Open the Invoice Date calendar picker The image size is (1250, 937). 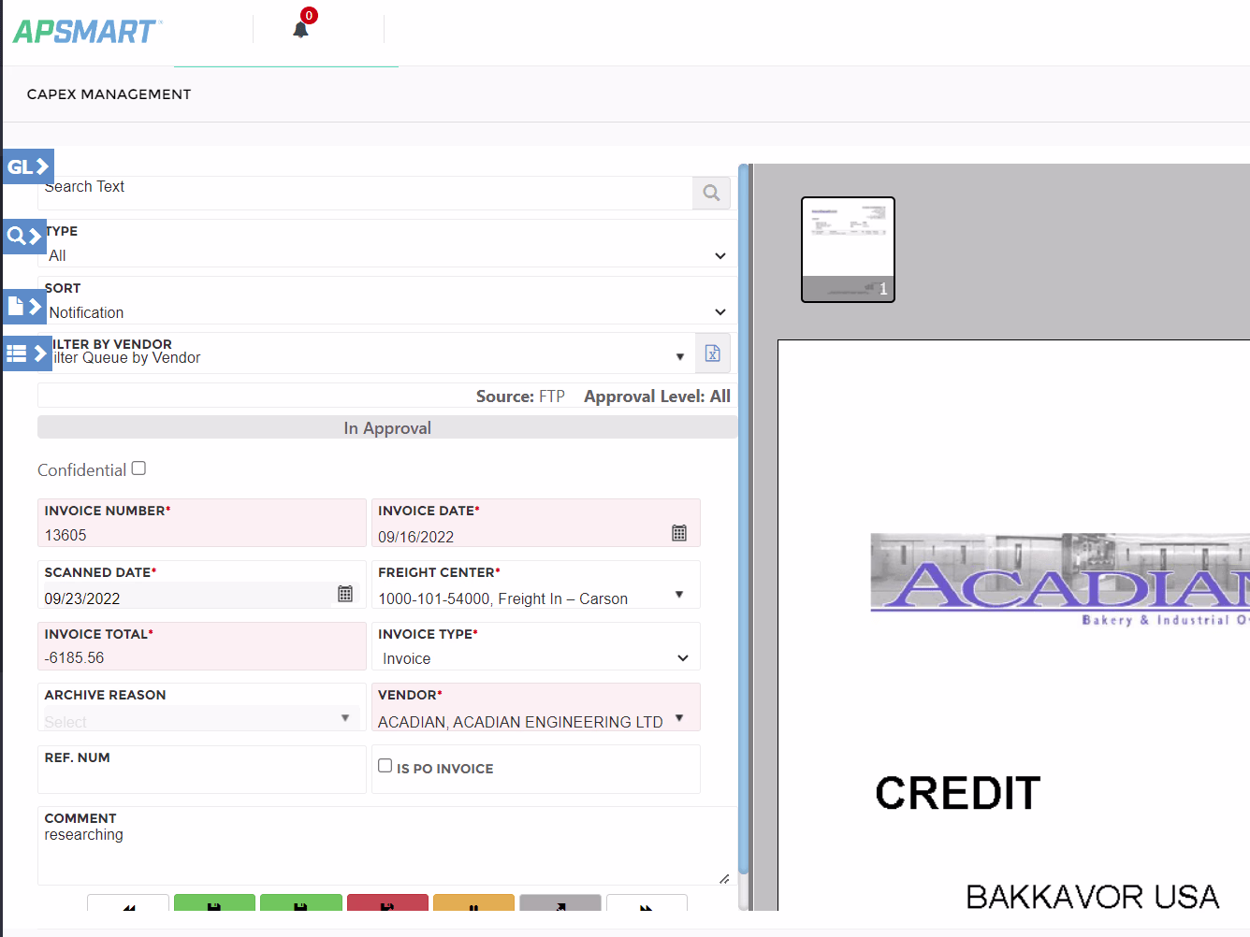pos(677,533)
